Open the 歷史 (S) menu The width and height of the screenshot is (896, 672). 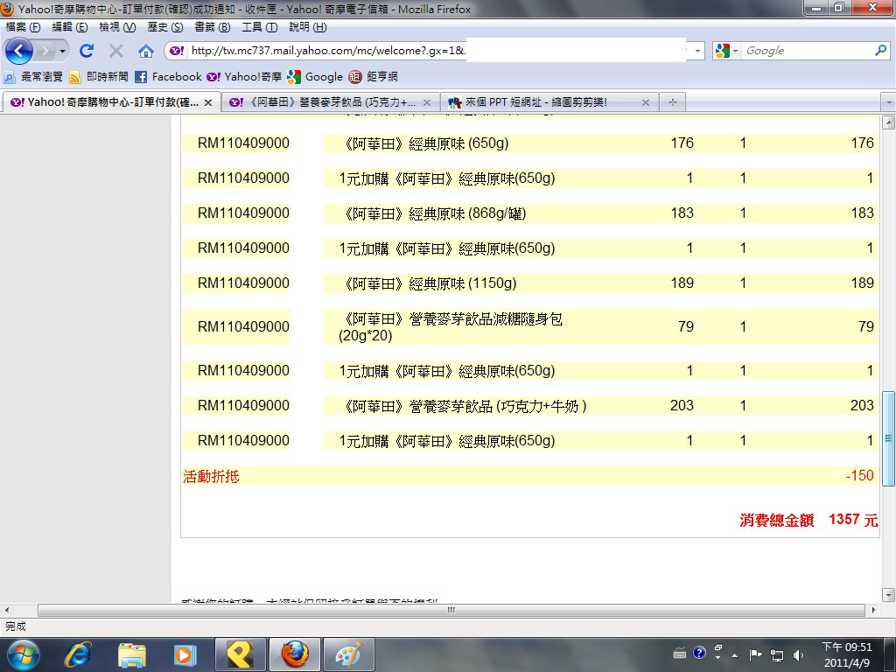tap(165, 27)
